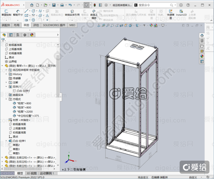
Task: Collapse the 方程式 tree node
Action: 6,99
